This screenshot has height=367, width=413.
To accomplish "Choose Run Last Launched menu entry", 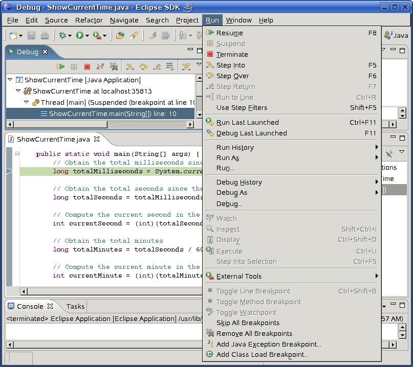I will (x=292, y=122).
